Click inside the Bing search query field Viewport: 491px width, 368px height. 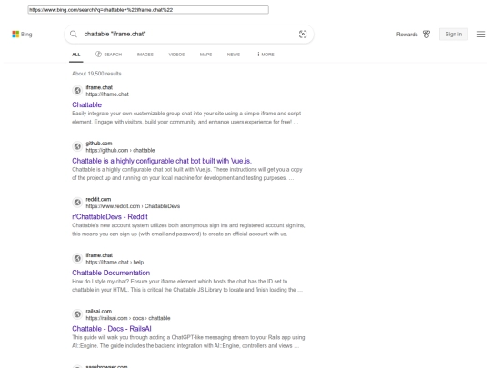pyautogui.click(x=188, y=35)
